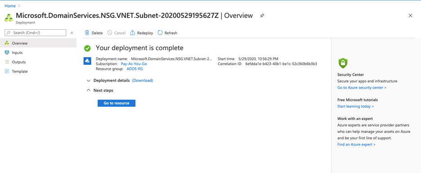Click the Template document icon
Screen dimensions: 421x173
7,72
